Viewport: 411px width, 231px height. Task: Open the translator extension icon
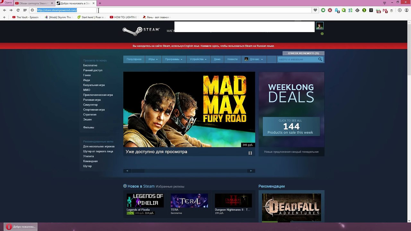click(x=350, y=10)
